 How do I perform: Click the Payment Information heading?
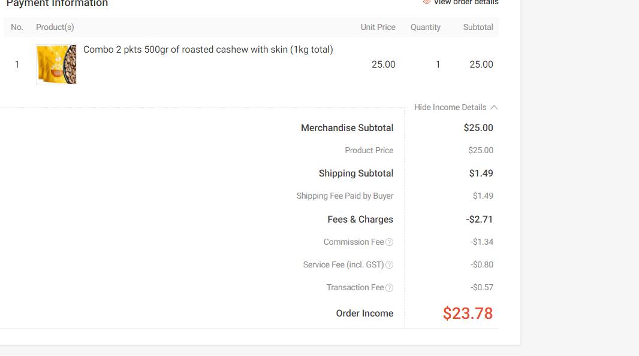tap(57, 4)
